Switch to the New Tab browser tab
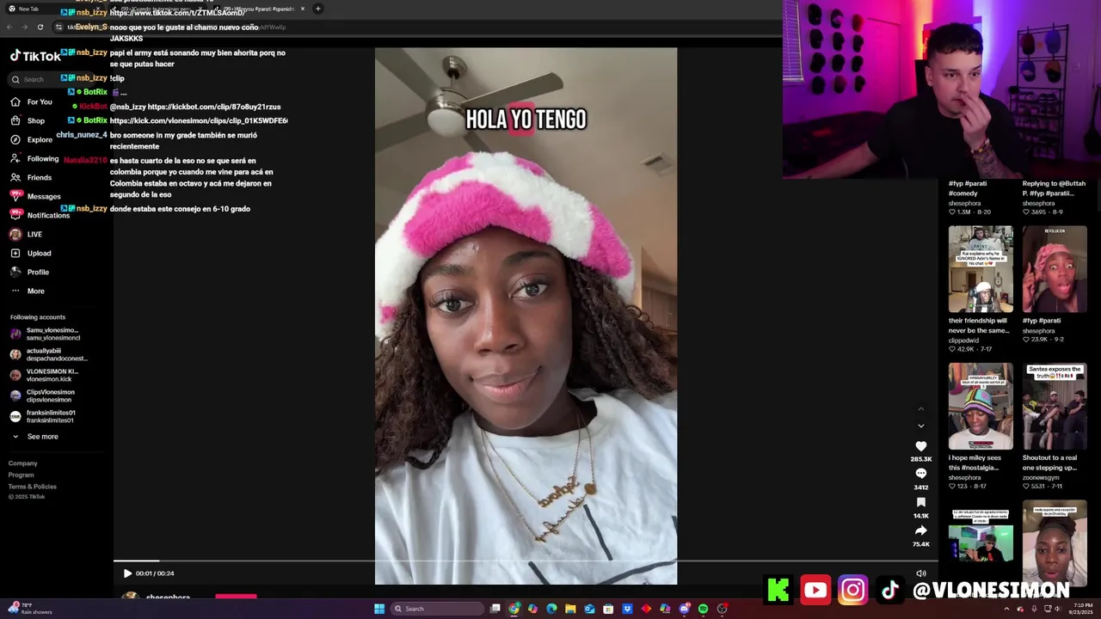The image size is (1101, 619). click(x=52, y=9)
